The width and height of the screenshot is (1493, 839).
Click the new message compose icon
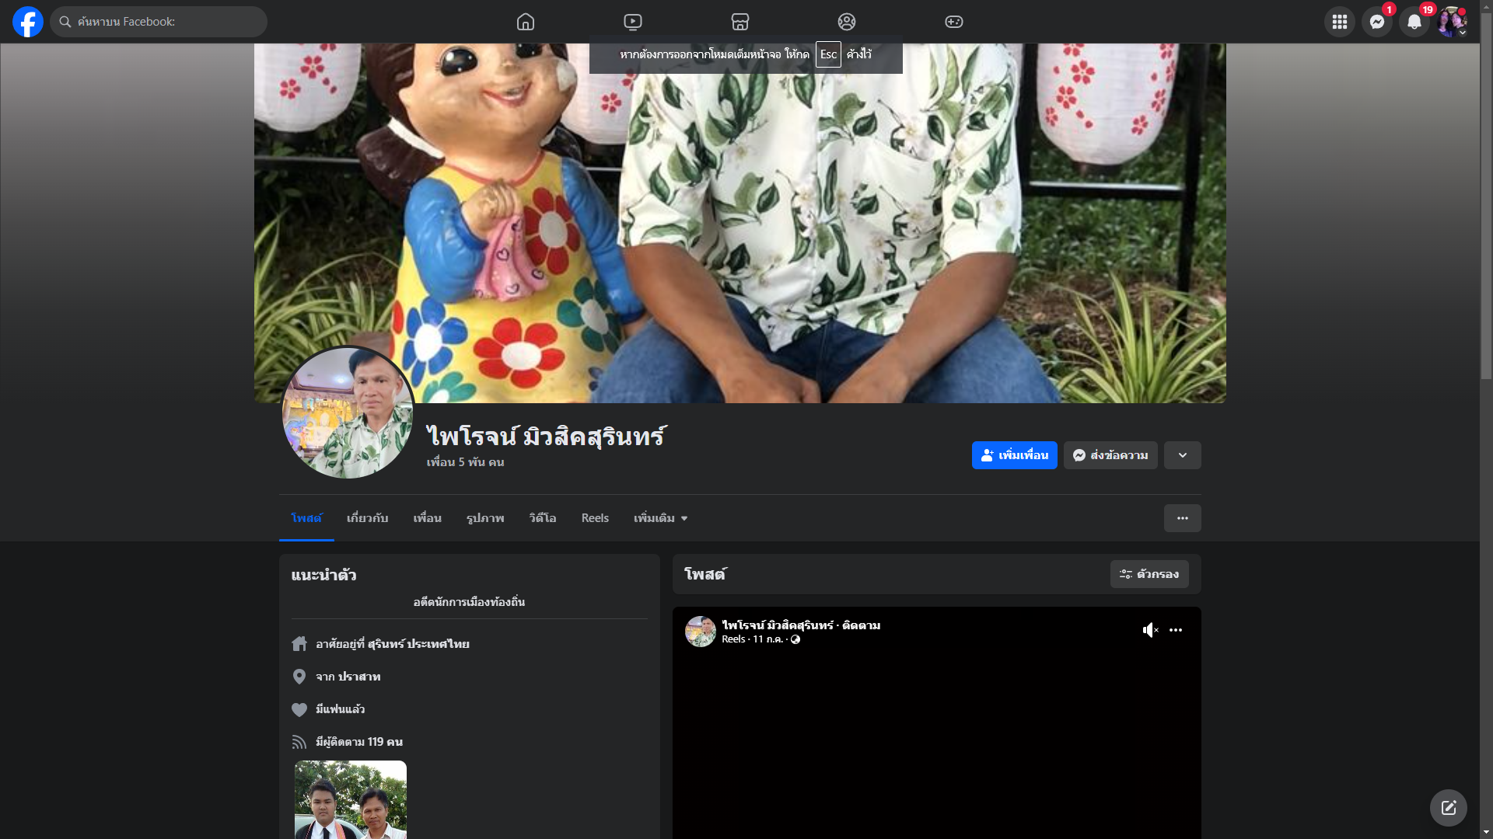(x=1449, y=808)
